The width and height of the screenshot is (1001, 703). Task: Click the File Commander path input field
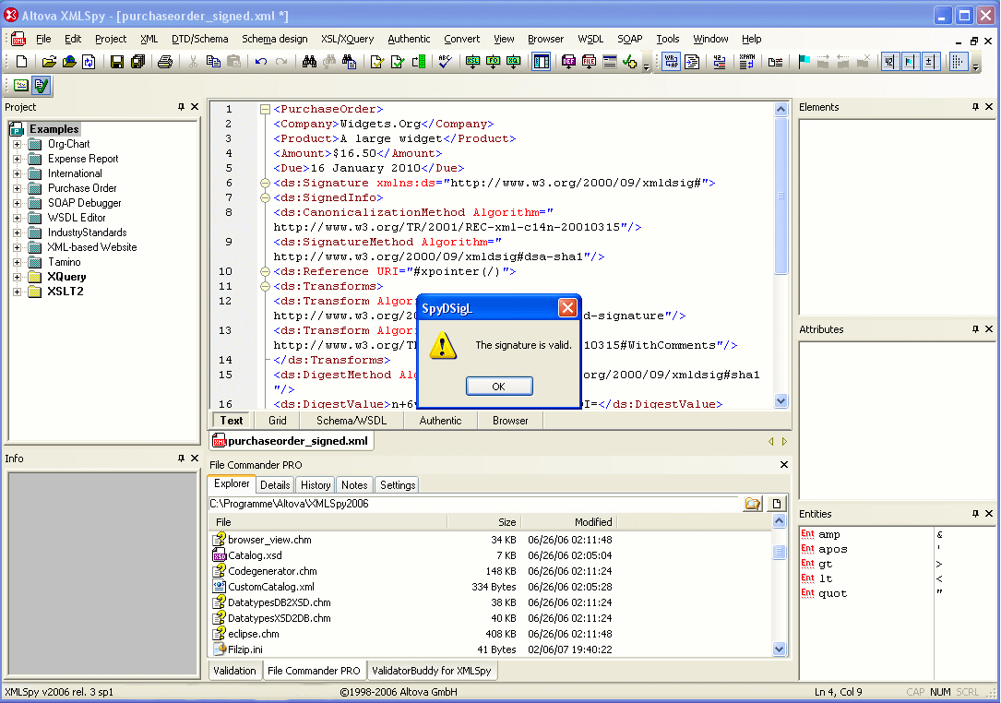click(x=473, y=504)
